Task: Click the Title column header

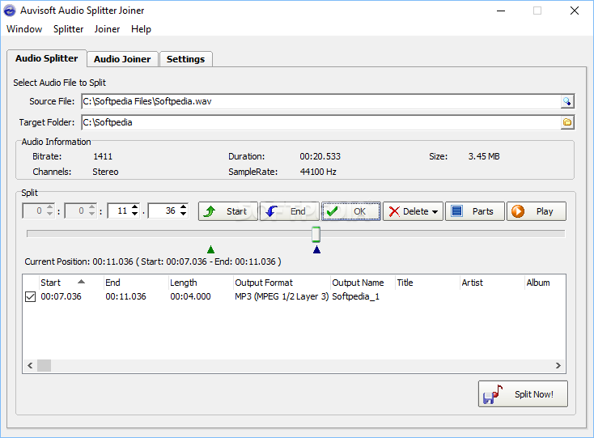Action: tap(427, 283)
